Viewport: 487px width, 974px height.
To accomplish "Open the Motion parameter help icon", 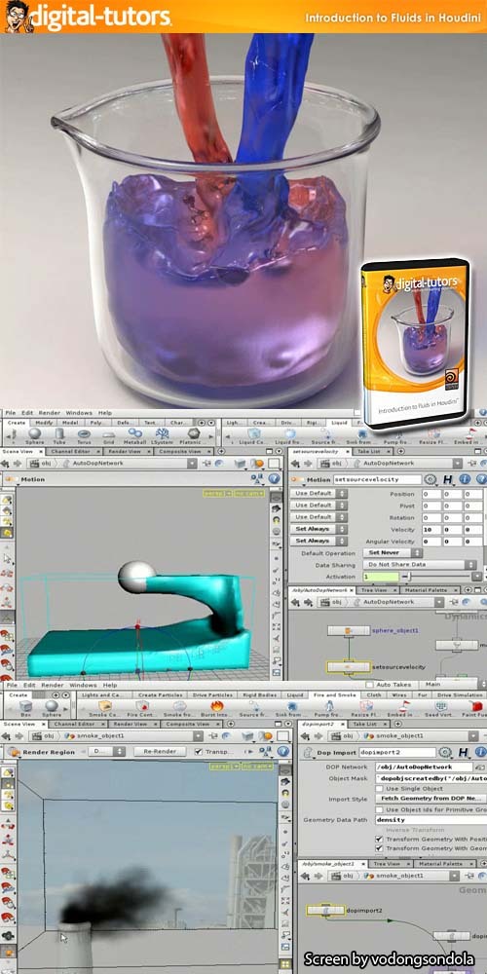I will coord(481,479).
